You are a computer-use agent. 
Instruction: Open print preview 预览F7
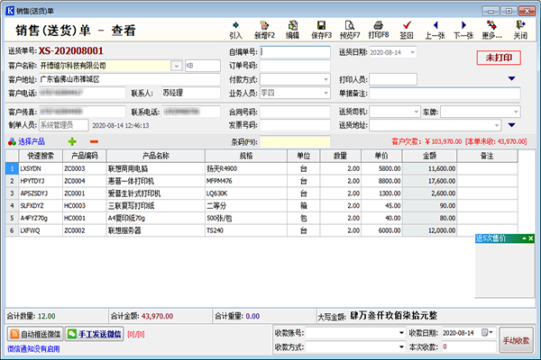click(x=350, y=30)
